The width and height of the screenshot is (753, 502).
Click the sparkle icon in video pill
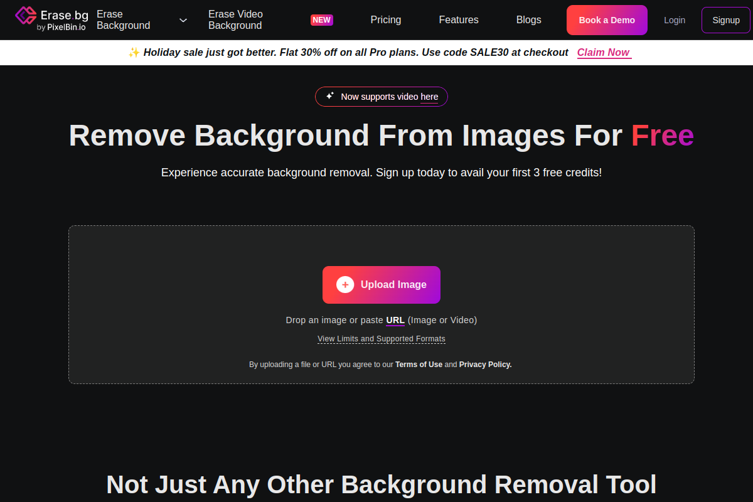tap(330, 96)
